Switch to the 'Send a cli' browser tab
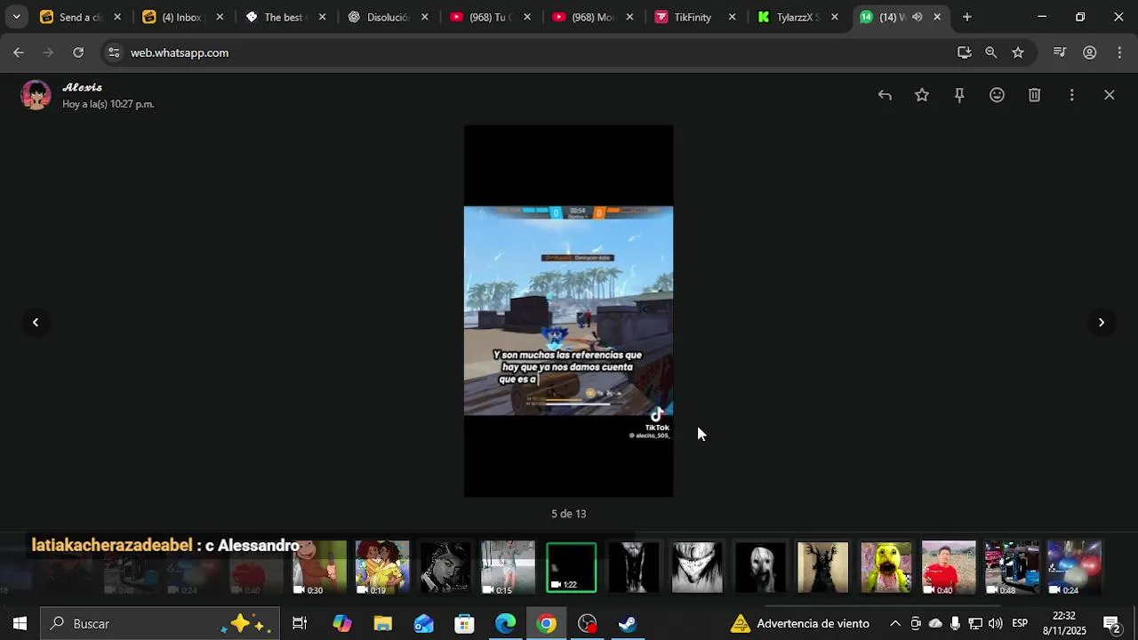Image resolution: width=1138 pixels, height=640 pixels. click(80, 17)
